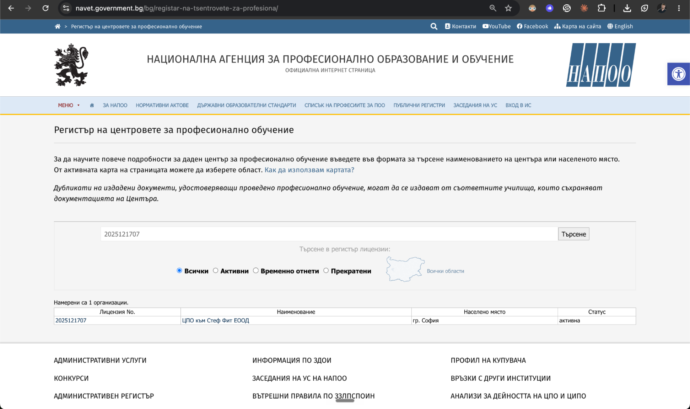Open the Bulgaria map region selector
Viewport: 690px width, 409px height.
tap(405, 269)
